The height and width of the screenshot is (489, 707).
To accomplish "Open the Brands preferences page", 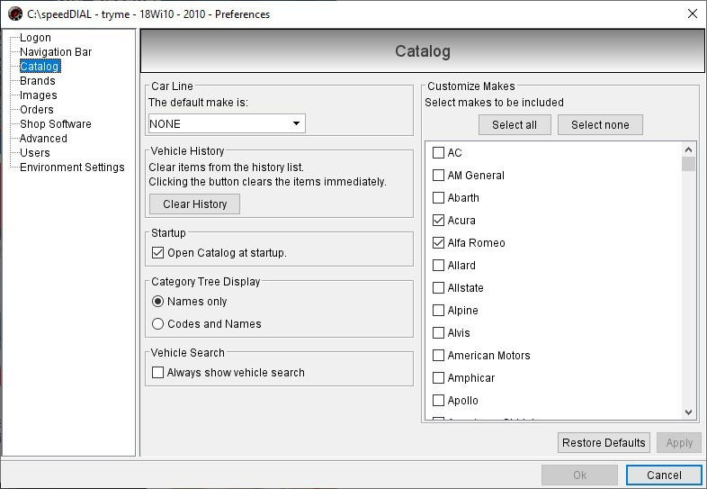I will (38, 81).
